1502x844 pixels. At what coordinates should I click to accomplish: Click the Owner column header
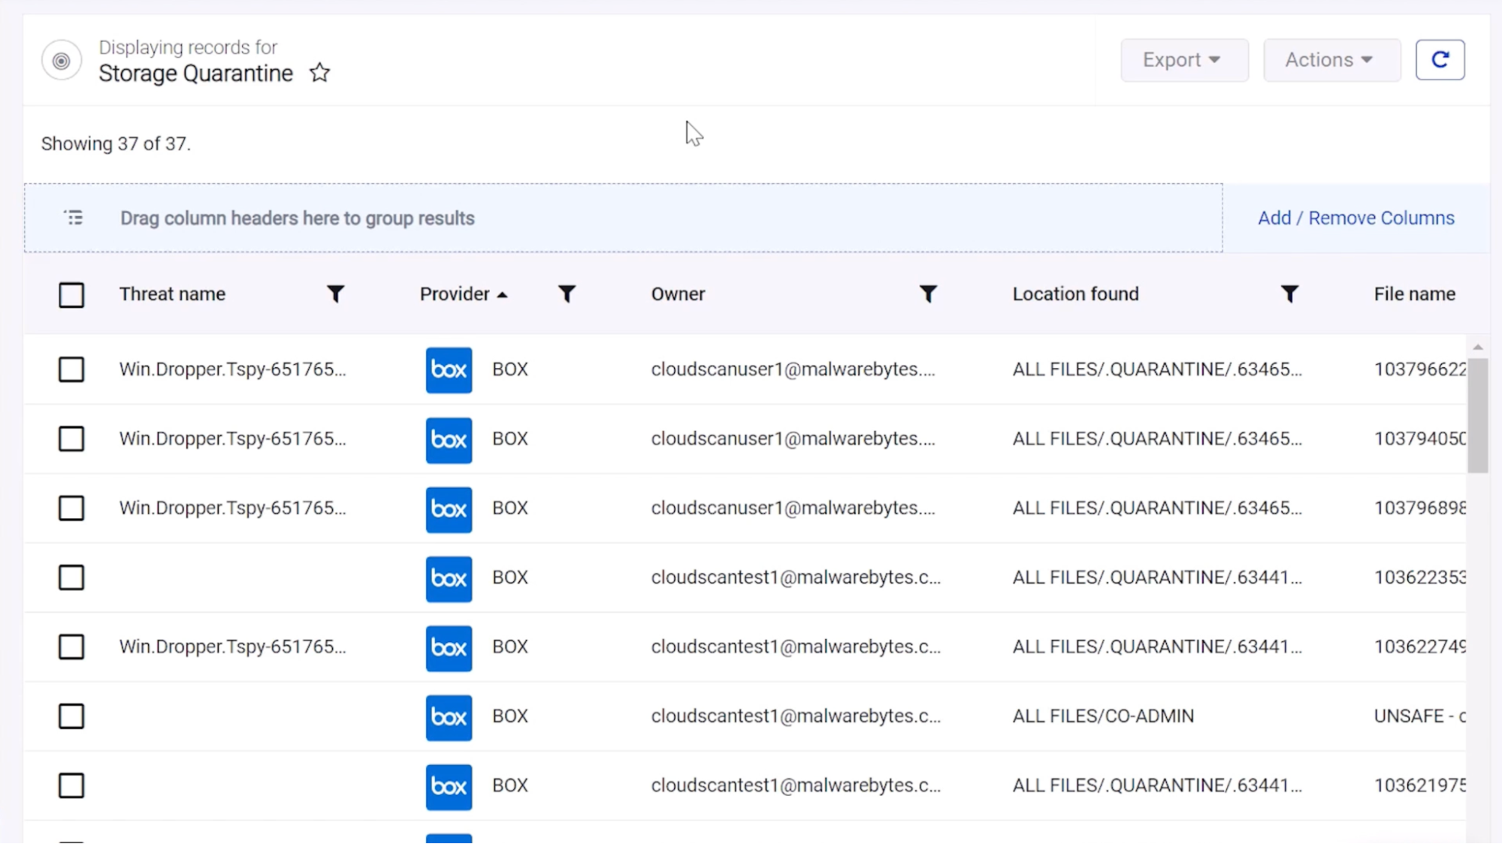tap(678, 294)
